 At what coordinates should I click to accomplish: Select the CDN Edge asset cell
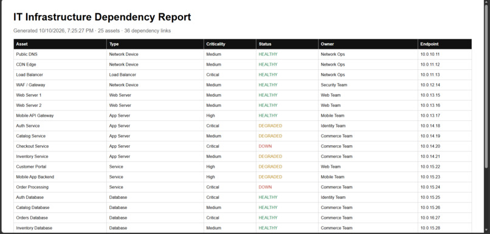60,64
